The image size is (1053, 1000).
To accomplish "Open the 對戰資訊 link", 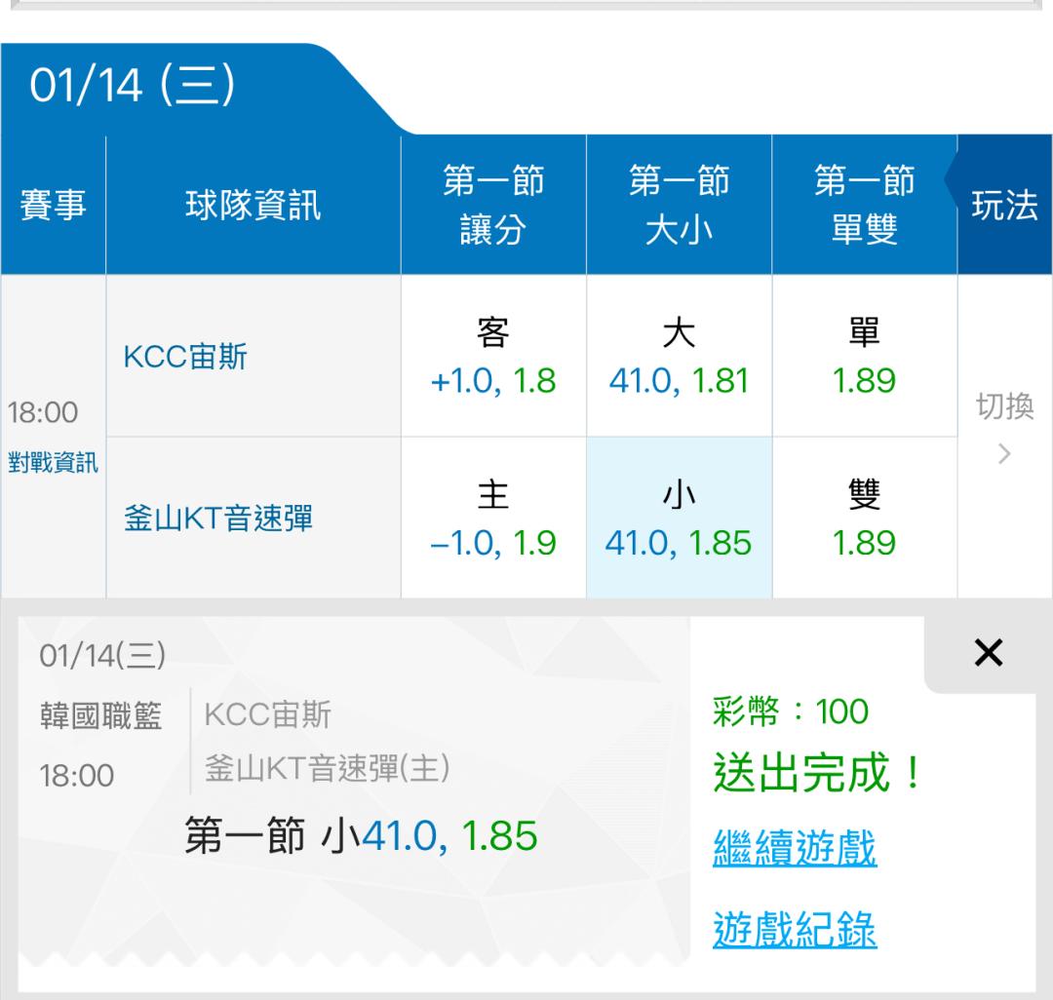I will (x=53, y=462).
